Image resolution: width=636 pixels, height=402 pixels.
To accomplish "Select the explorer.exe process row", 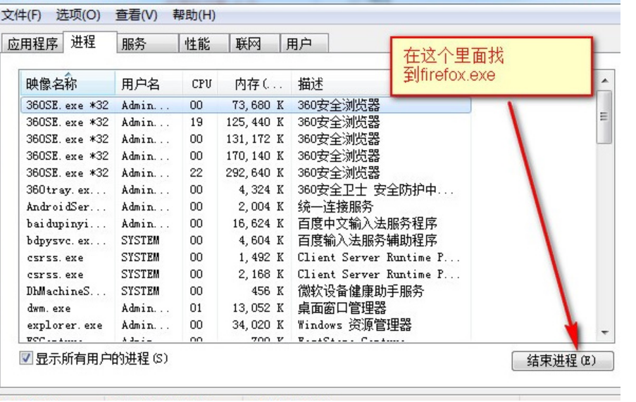I will coord(64,325).
